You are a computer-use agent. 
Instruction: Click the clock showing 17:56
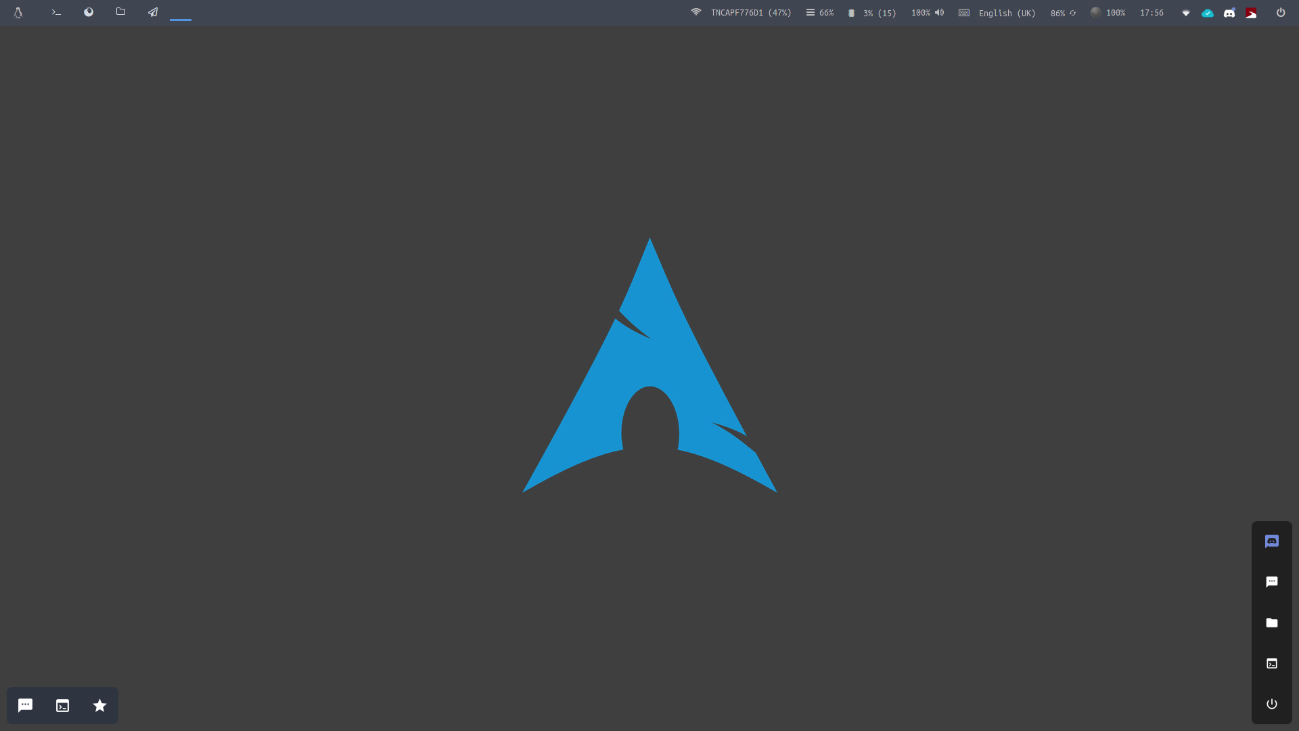[1152, 13]
